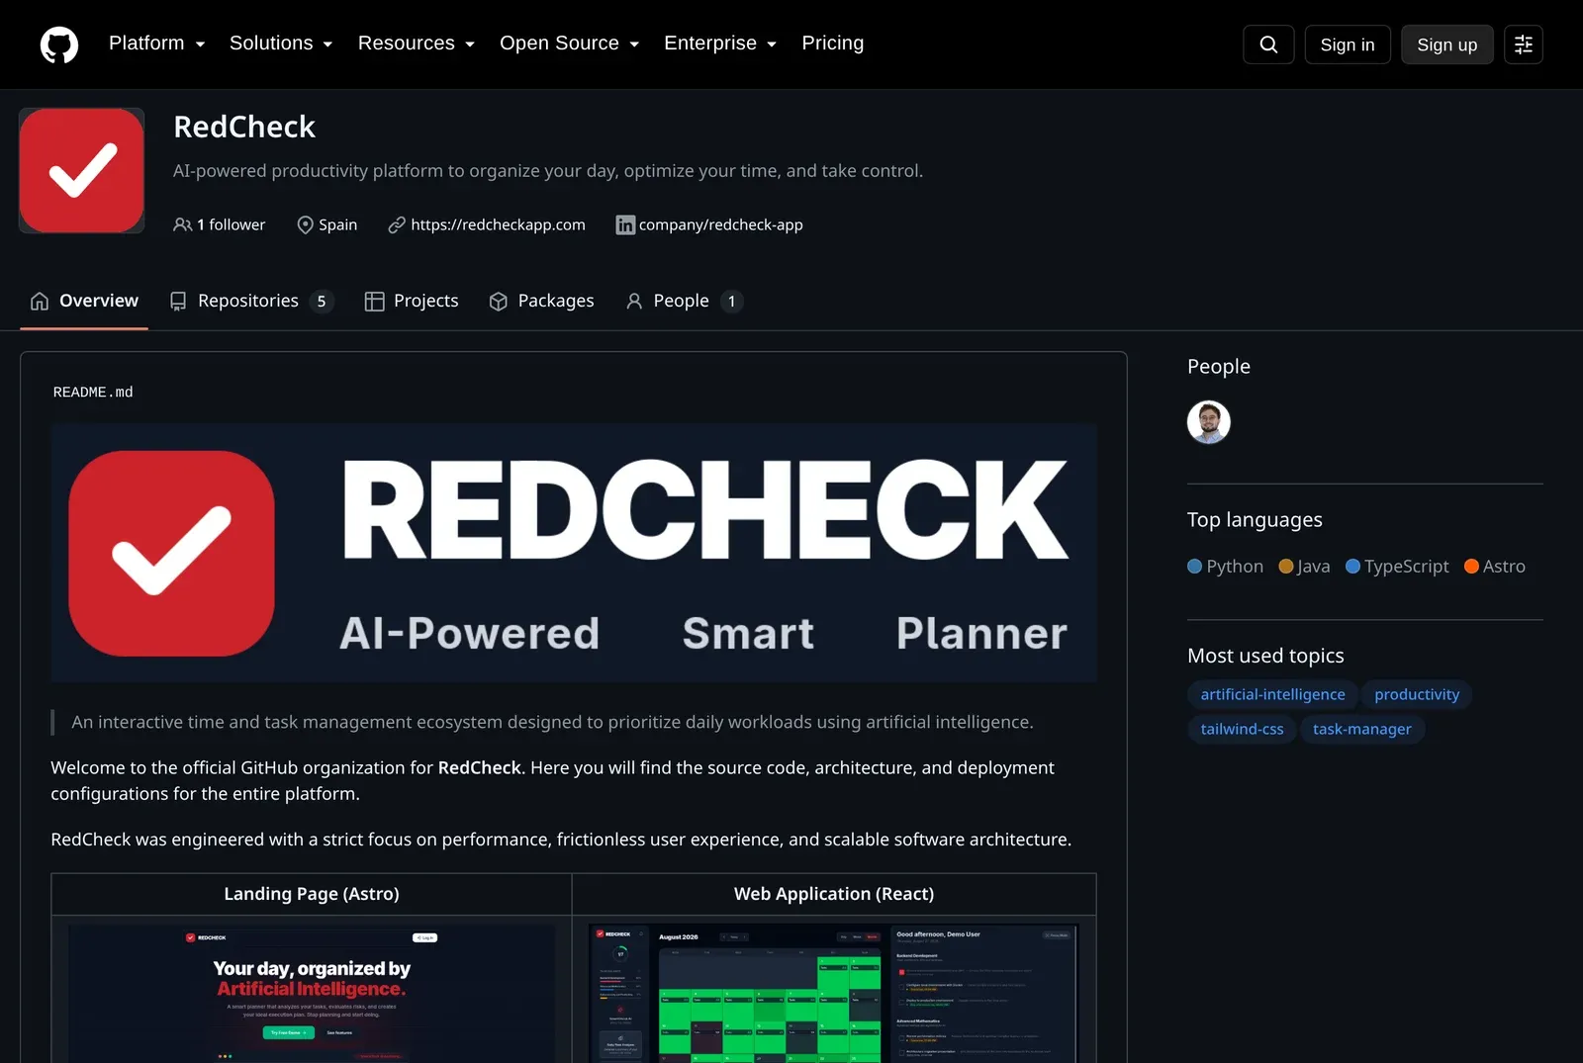Click the Repositories book icon
The image size is (1583, 1063).
pos(178,302)
